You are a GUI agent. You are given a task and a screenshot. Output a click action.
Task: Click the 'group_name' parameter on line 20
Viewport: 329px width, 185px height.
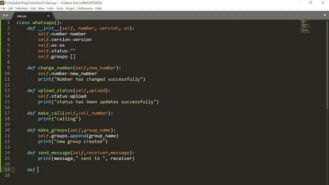pos(97,130)
